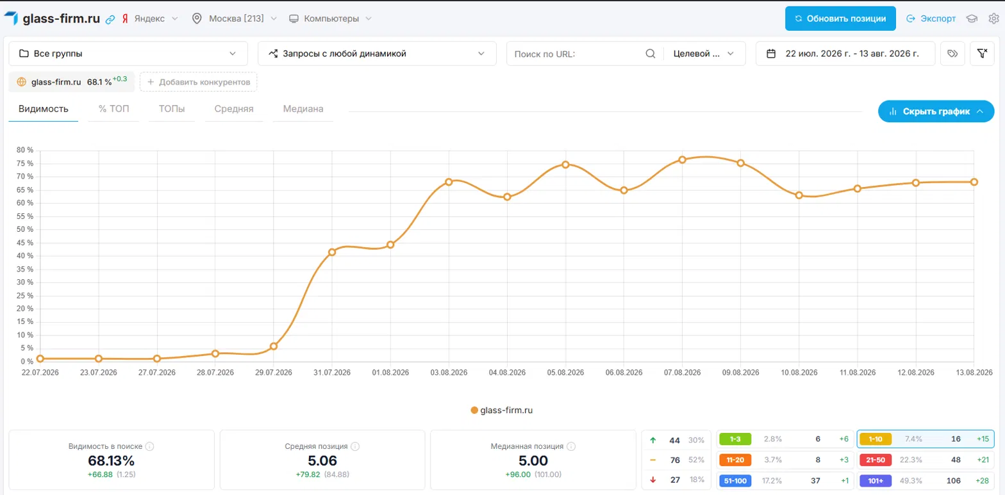
Task: Click the magnifier icon in URL search
Action: (651, 54)
